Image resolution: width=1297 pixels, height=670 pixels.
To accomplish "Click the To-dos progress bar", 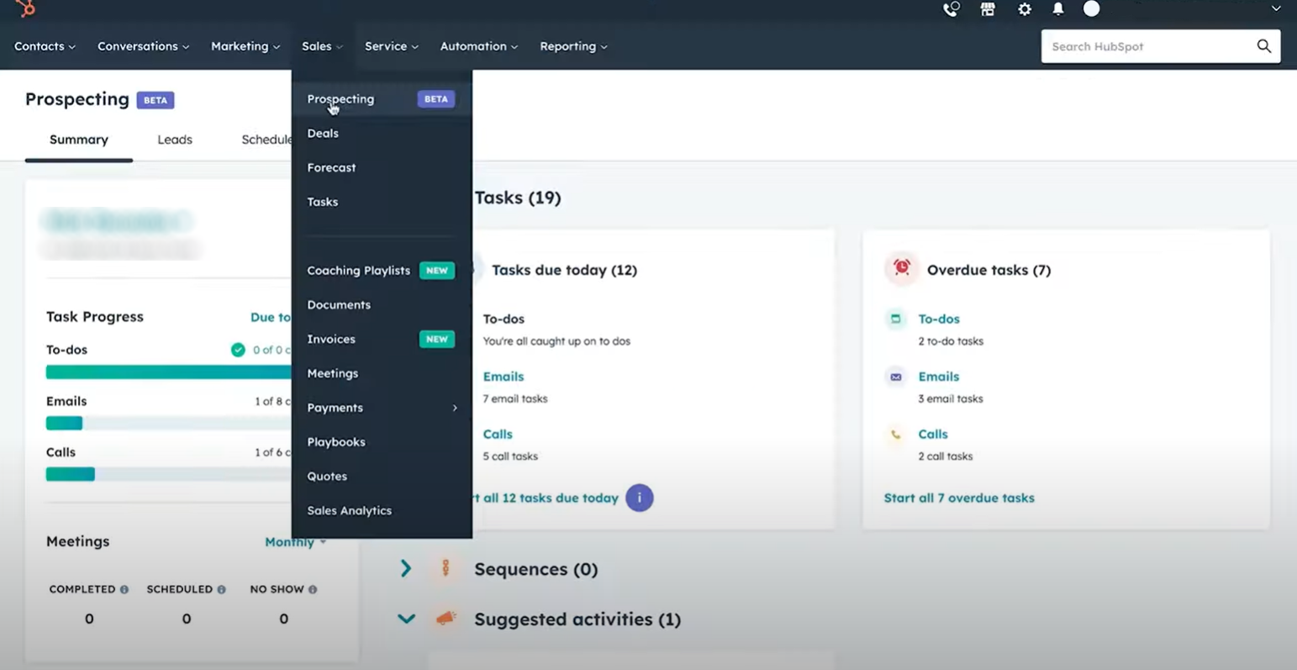I will point(168,372).
